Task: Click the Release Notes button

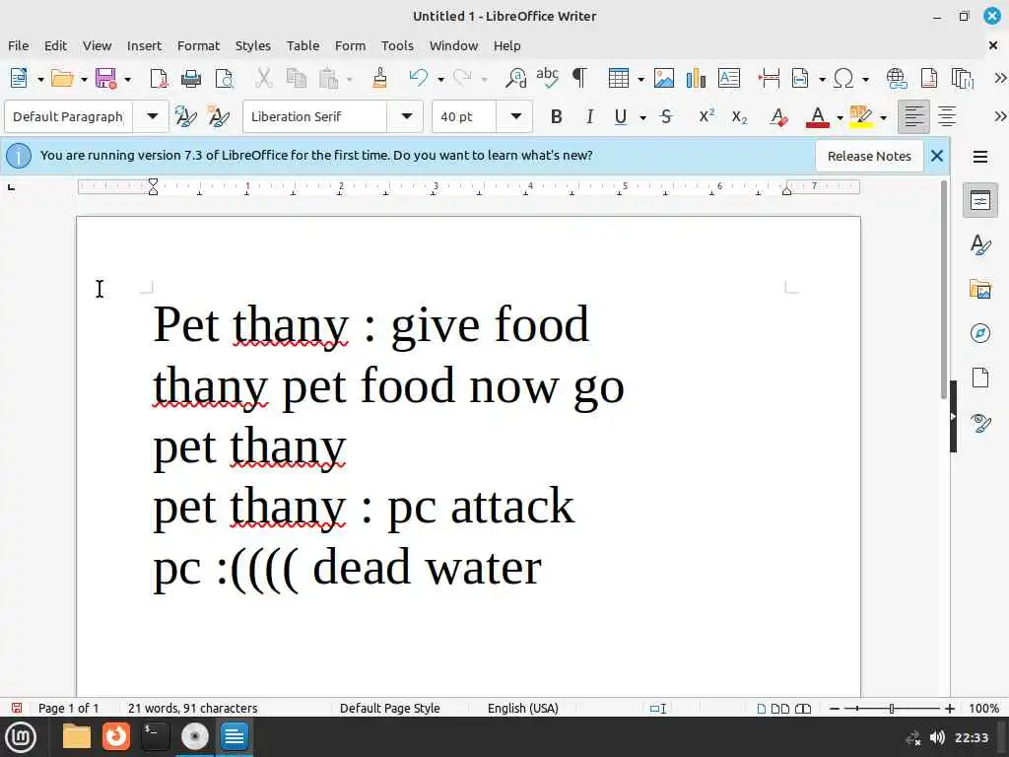Action: (x=869, y=156)
